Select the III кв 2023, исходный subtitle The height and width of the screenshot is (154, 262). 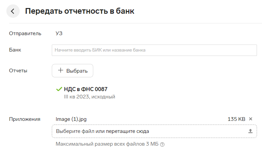point(90,97)
